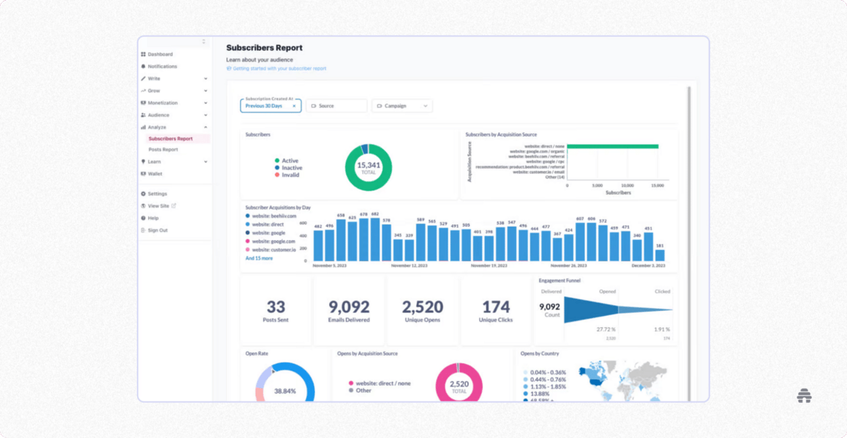Collapse the Analyze sidebar section
847x438 pixels.
coord(206,127)
